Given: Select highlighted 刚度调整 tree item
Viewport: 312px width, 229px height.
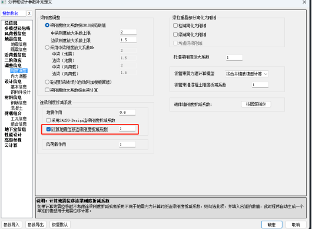Looking at the screenshot, I should [x=19, y=71].
